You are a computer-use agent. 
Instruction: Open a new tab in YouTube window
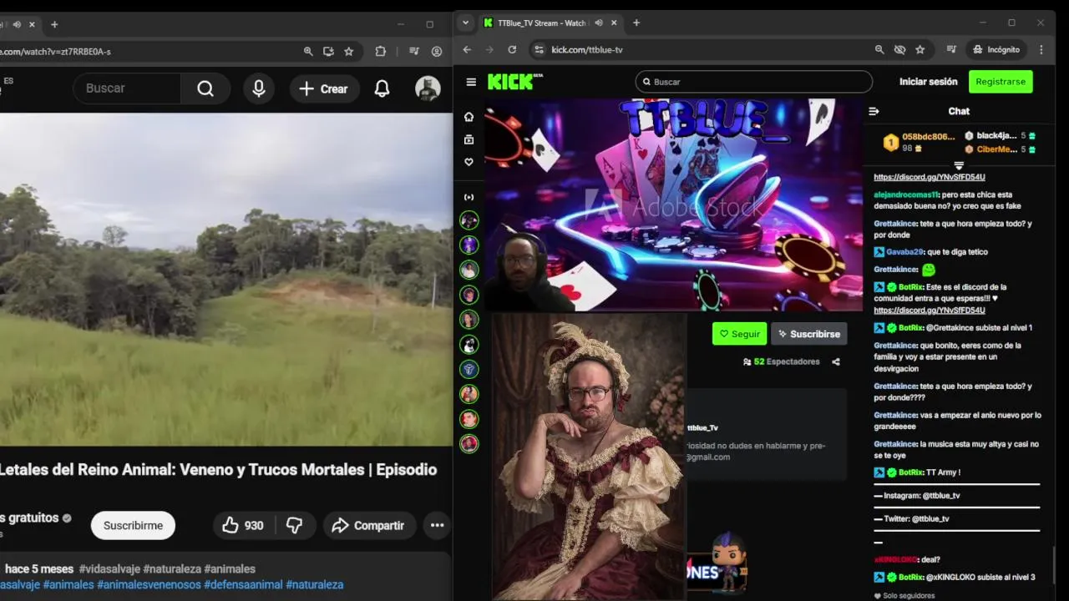[x=54, y=25]
